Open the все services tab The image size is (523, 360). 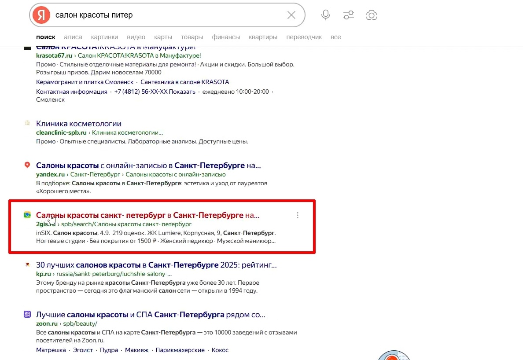point(335,37)
